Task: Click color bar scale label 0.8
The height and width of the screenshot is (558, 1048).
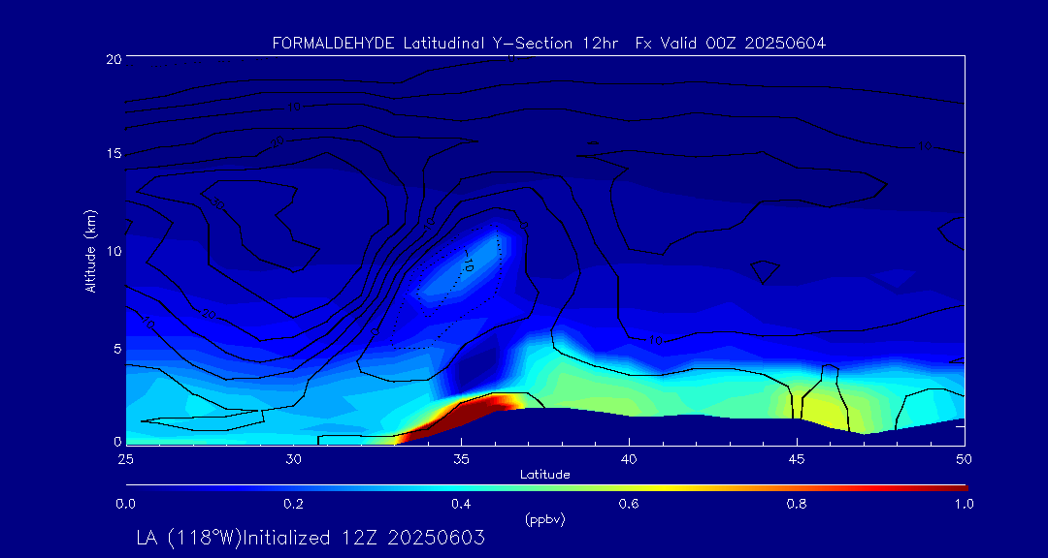Action: point(797,504)
